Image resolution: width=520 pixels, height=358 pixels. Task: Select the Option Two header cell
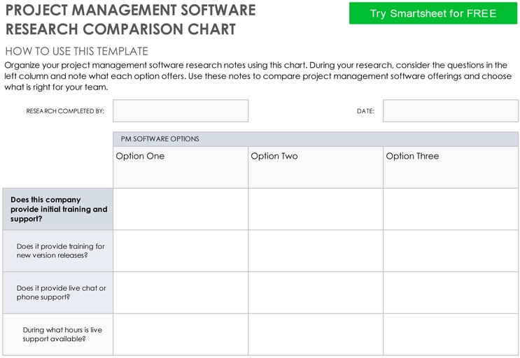(316, 167)
